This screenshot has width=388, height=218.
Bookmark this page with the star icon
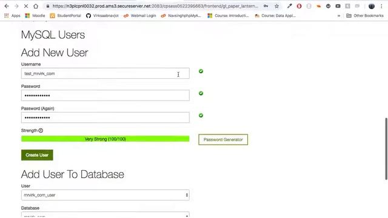[x=276, y=6]
